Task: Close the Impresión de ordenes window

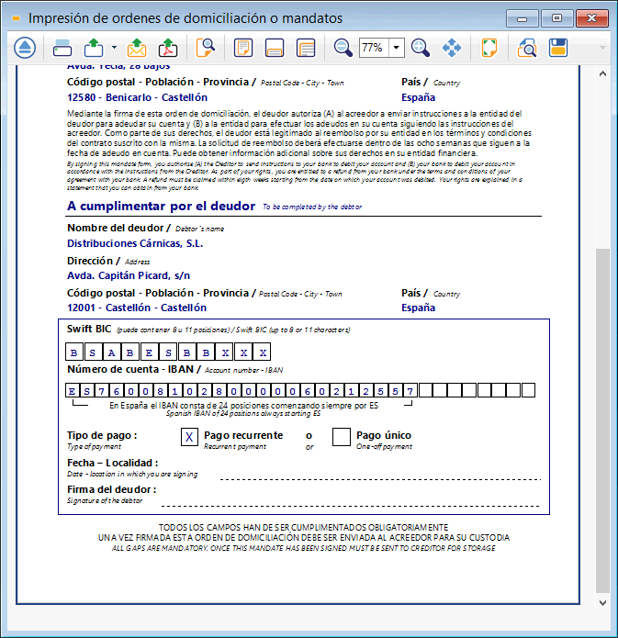Action: point(592,18)
